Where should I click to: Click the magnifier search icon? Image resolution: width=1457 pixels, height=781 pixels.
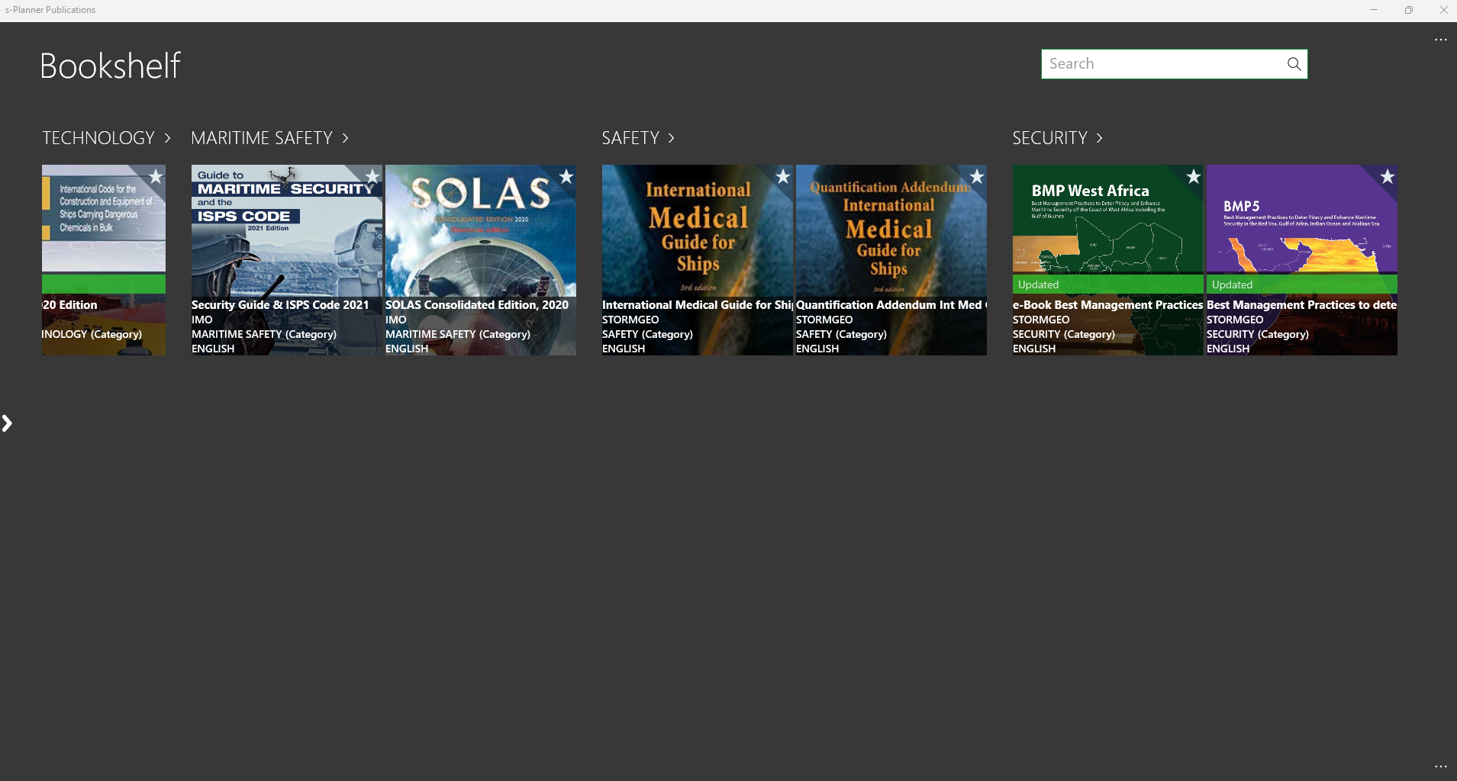1294,64
